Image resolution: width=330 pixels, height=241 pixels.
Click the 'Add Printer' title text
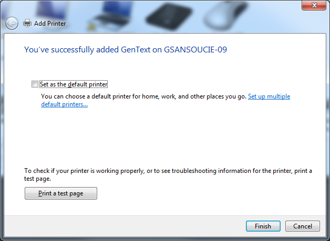[50, 24]
